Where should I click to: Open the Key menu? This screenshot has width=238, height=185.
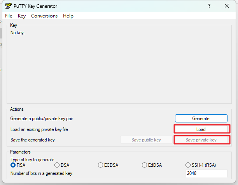22,16
